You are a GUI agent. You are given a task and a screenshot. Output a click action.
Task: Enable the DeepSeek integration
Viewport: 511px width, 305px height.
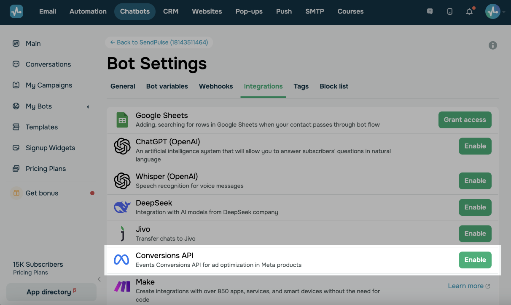(x=475, y=207)
